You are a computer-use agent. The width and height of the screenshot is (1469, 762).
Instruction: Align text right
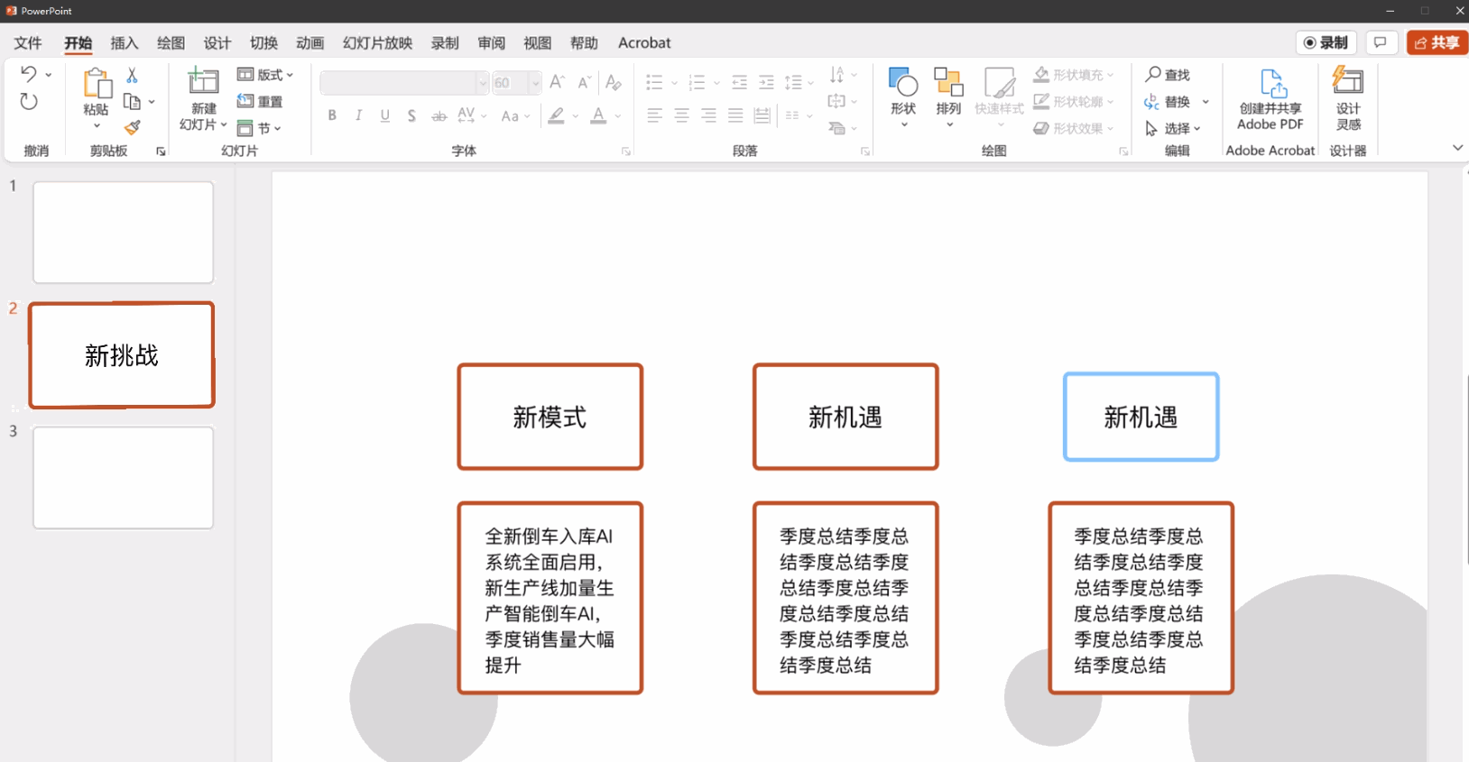pyautogui.click(x=709, y=115)
